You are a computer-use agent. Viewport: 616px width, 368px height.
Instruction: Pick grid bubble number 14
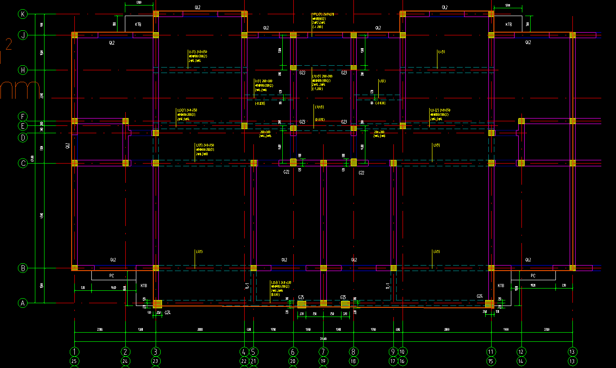tap(522, 361)
